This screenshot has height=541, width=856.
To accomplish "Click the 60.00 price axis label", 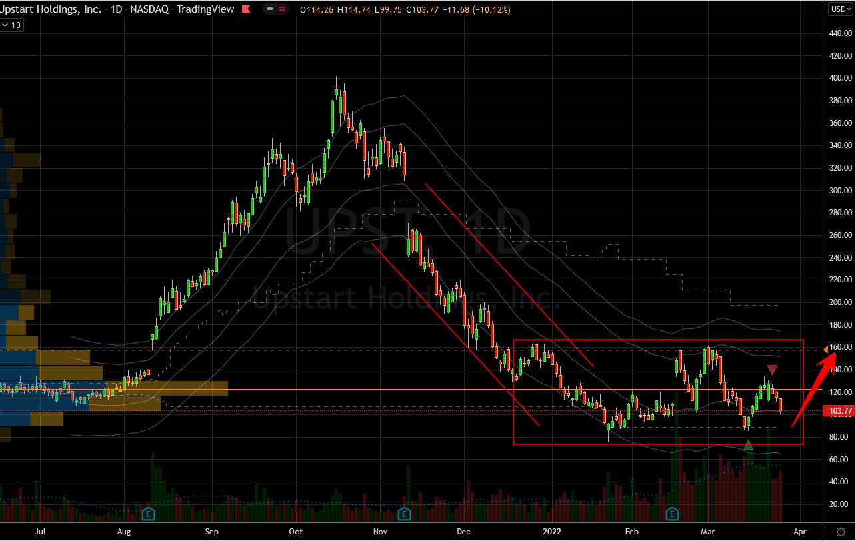I will click(x=839, y=459).
